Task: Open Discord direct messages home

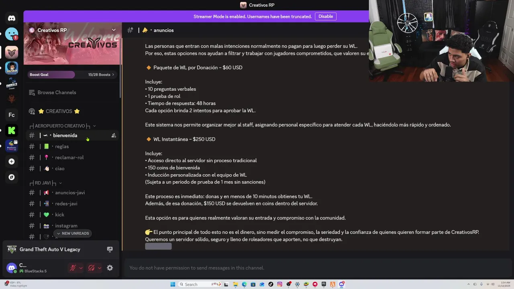Action: (12, 18)
